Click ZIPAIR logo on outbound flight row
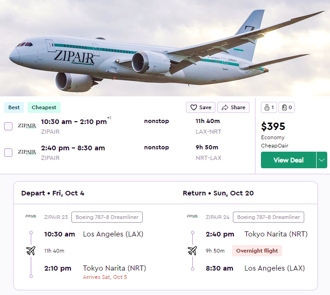Viewport: 330px width, 295px height. tap(27, 125)
